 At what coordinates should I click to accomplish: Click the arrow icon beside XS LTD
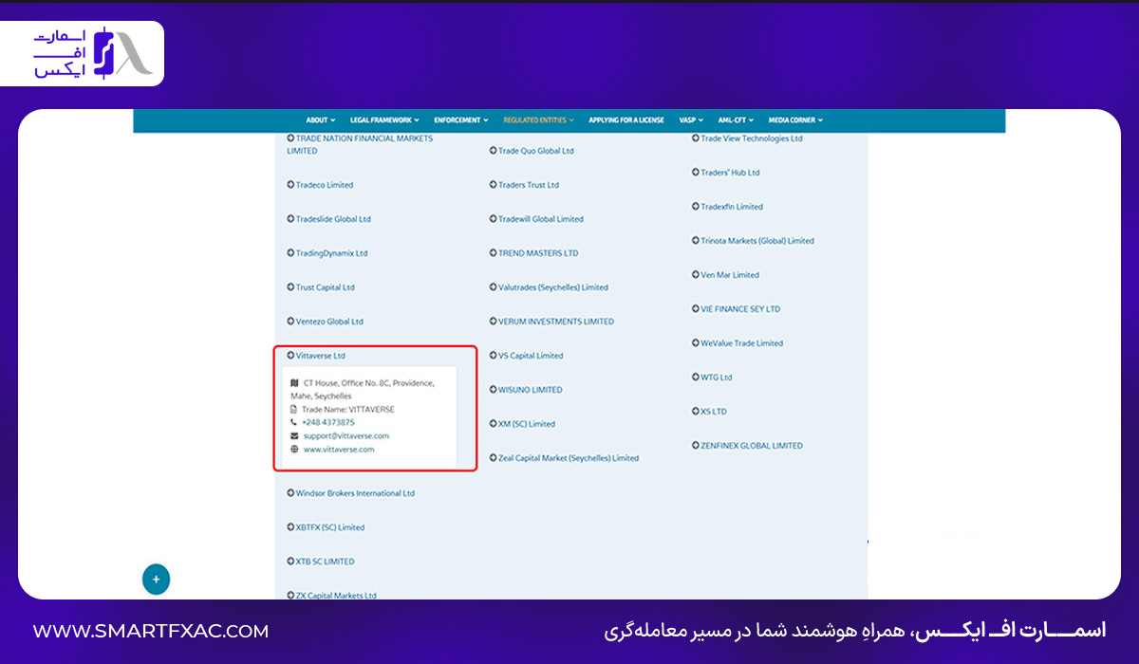point(696,412)
